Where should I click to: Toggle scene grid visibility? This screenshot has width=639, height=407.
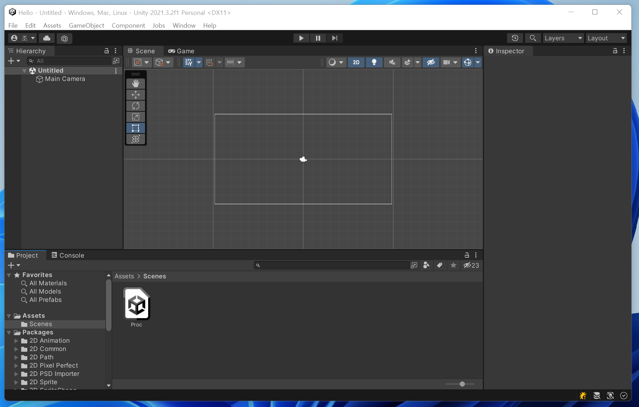(189, 62)
